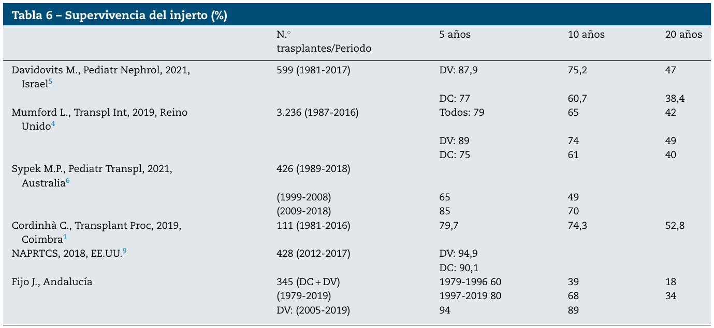Select the '20 años' column header

point(683,35)
